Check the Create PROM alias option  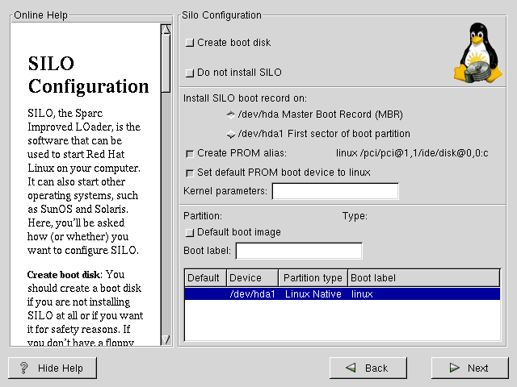190,153
